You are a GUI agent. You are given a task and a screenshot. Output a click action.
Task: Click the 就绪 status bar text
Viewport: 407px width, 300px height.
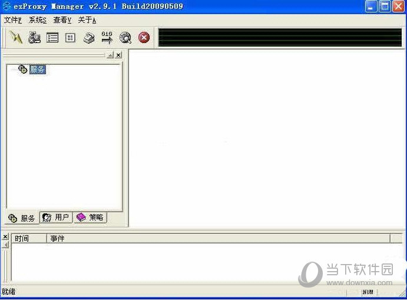[9, 292]
